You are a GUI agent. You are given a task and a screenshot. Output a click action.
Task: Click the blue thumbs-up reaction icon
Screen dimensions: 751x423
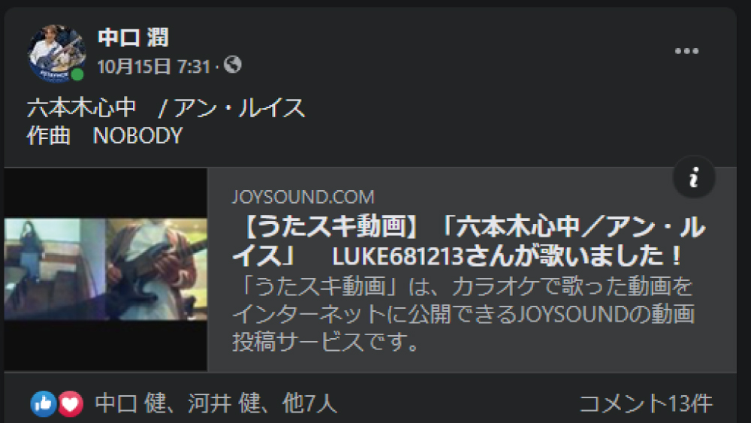tap(43, 403)
